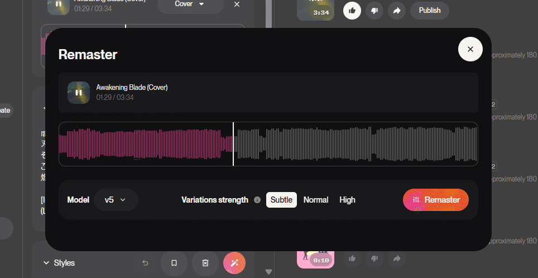Image resolution: width=538 pixels, height=278 pixels.
Task: Save styles with bookmark icon
Action: point(174,263)
